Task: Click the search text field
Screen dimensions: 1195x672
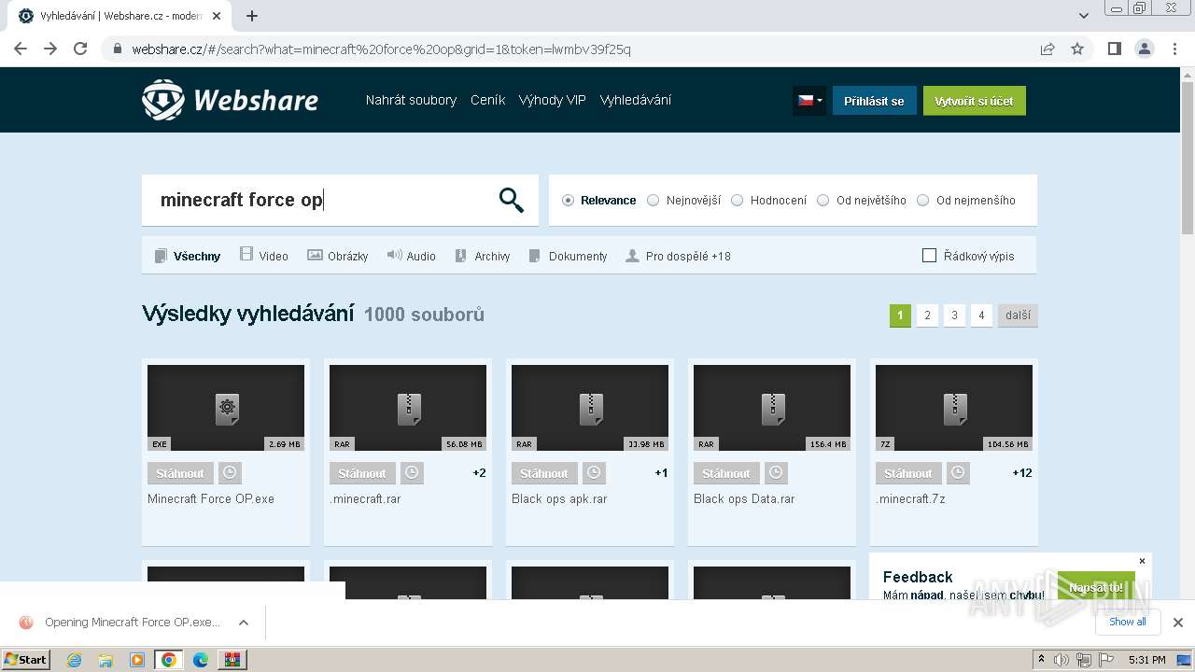Action: coord(322,200)
